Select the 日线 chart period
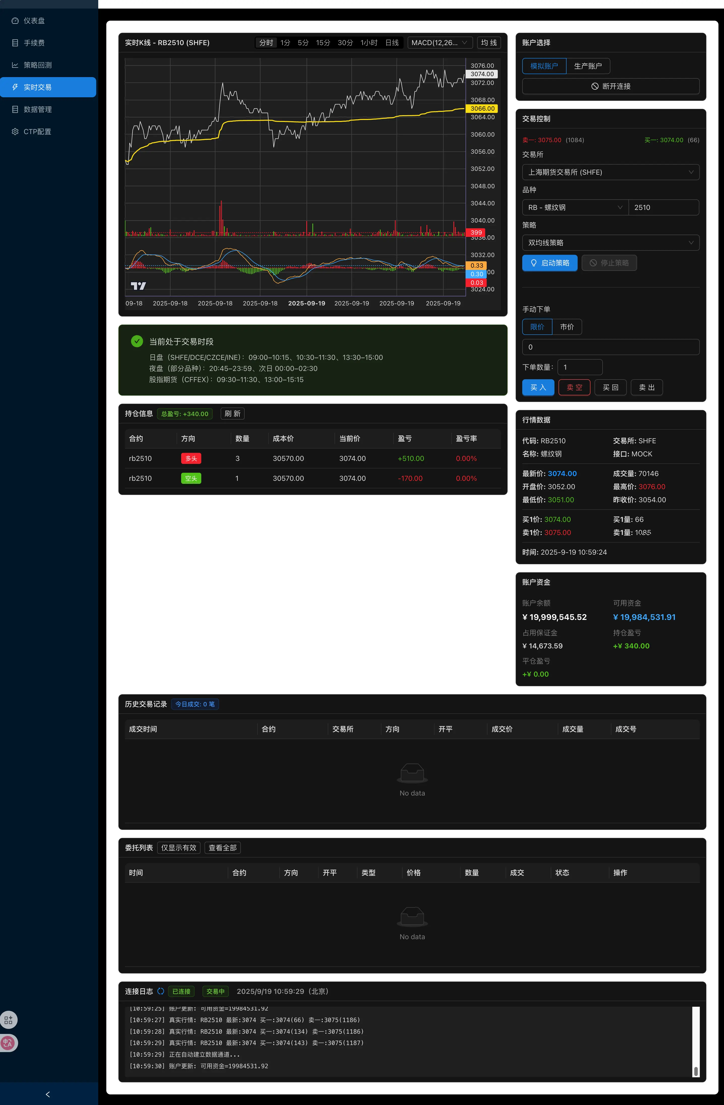The width and height of the screenshot is (724, 1105). tap(392, 43)
